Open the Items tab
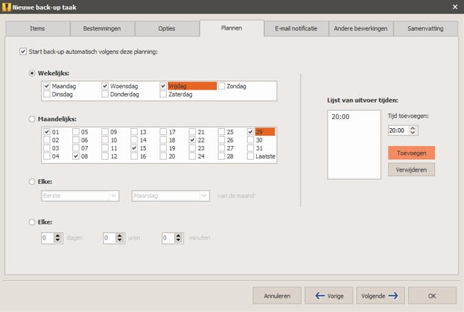The height and width of the screenshot is (312, 464). point(38,28)
